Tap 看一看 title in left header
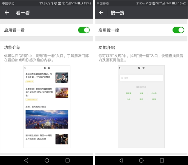The image size is (188, 165). pyautogui.click(x=23, y=13)
